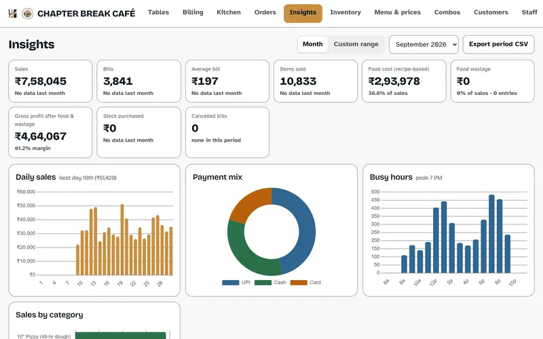Screen dimensions: 543x339
Task: Click the UPI legend color swatch
Action: point(231,283)
